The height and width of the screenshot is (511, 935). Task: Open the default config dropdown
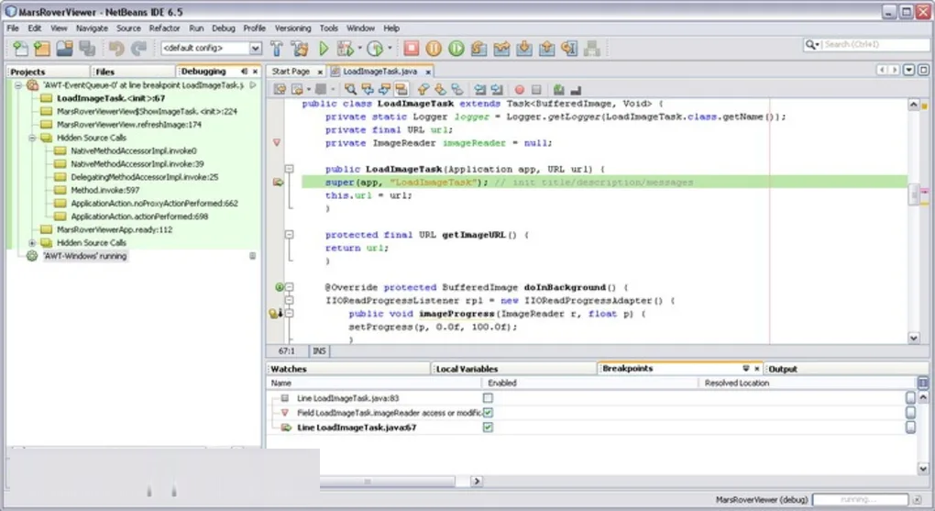click(255, 48)
